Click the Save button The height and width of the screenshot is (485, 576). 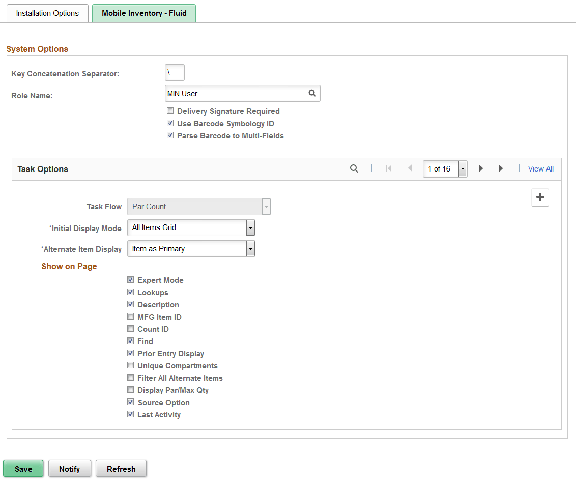click(x=23, y=468)
